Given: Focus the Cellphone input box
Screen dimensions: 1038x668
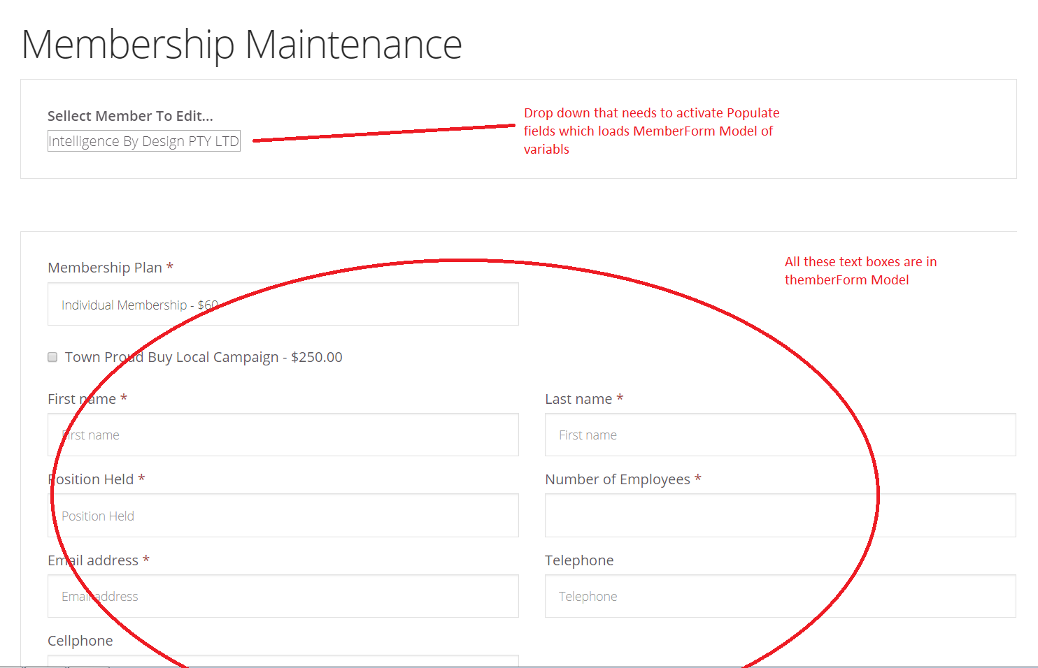Looking at the screenshot, I should click(x=283, y=662).
